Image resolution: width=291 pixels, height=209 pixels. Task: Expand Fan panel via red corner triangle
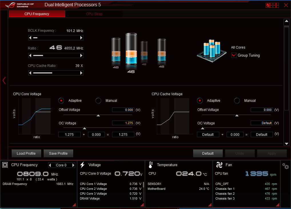coord(278,205)
